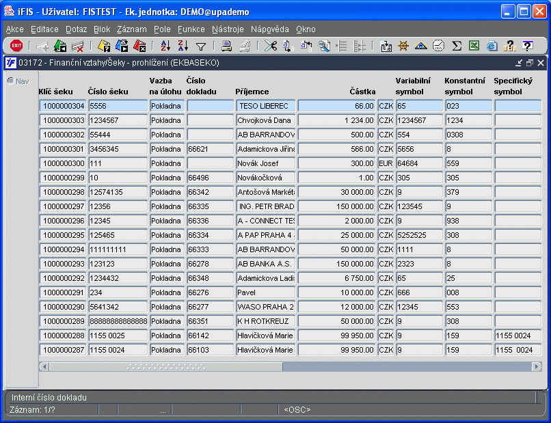Click the question mark with boxes icon

click(x=509, y=46)
